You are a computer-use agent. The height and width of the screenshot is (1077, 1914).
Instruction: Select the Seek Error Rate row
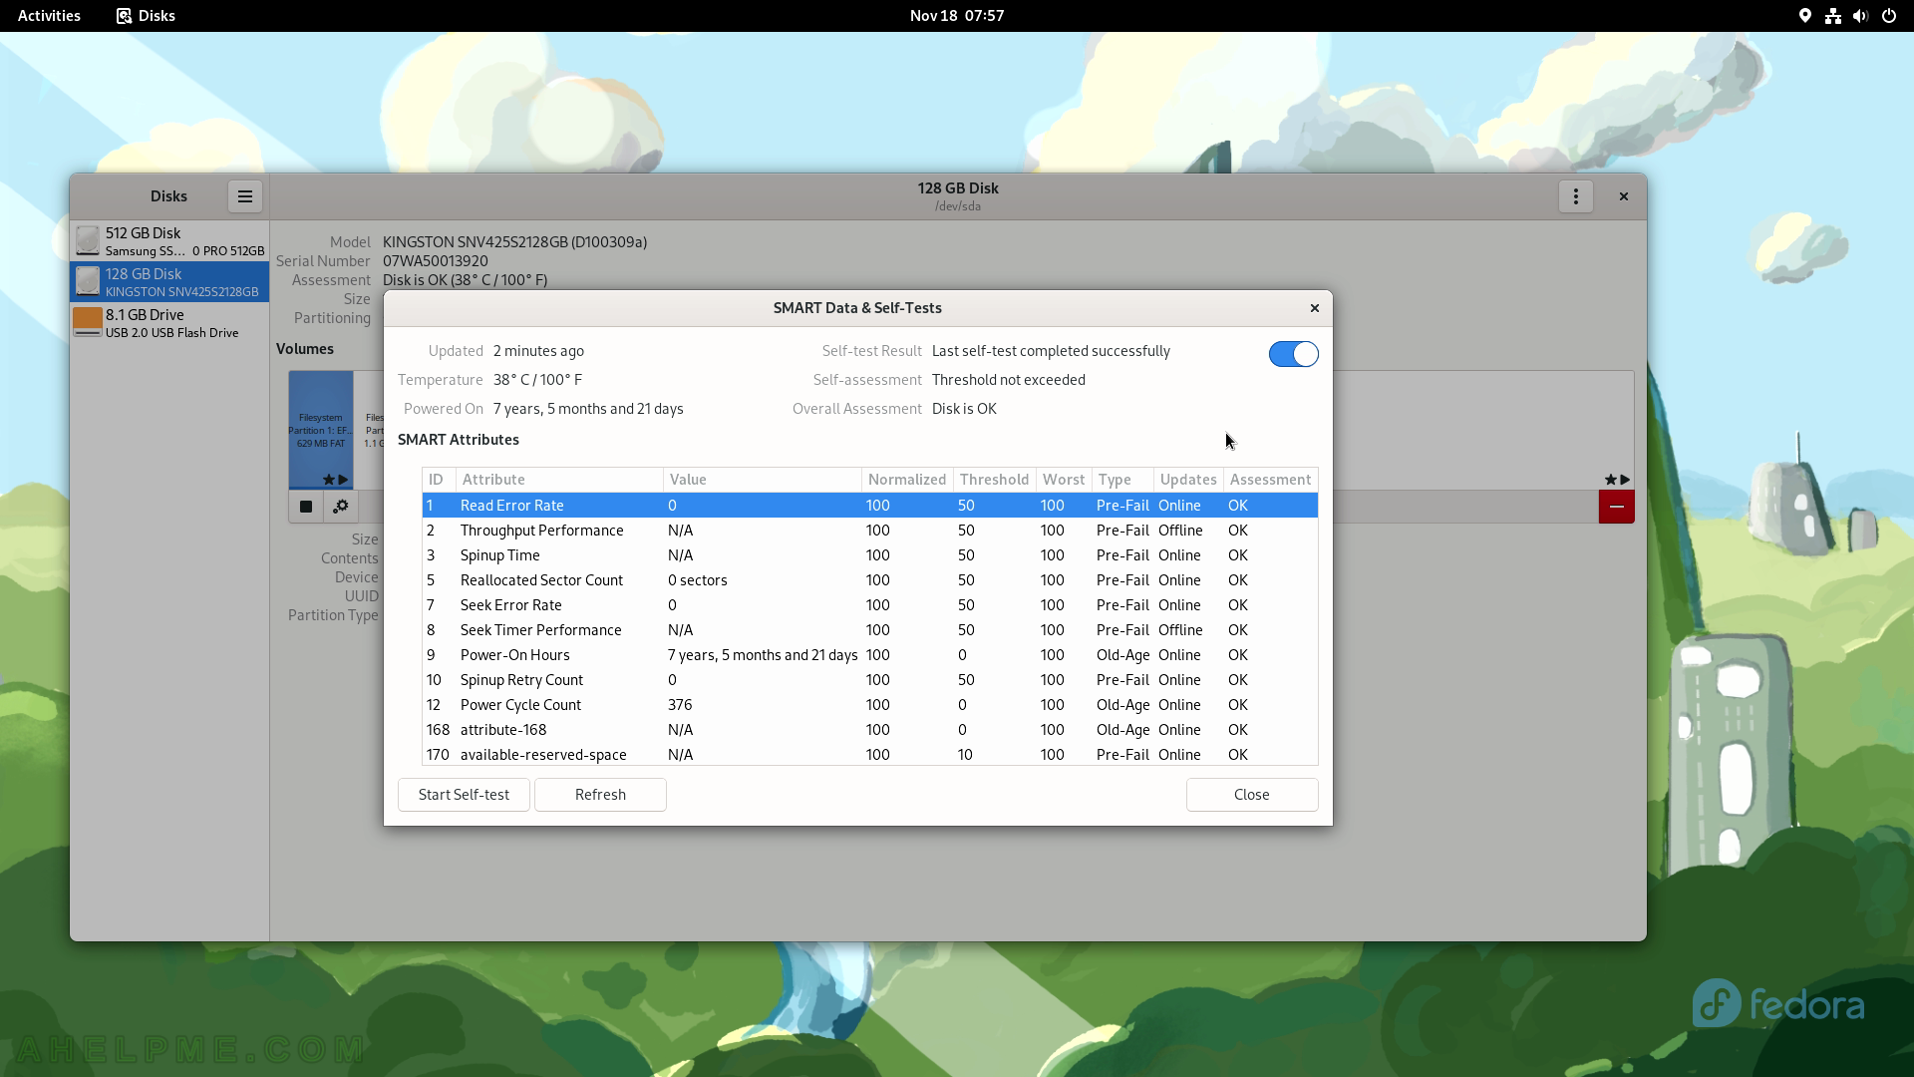(869, 605)
